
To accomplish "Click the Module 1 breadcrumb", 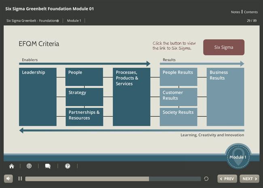I will pos(74,21).
